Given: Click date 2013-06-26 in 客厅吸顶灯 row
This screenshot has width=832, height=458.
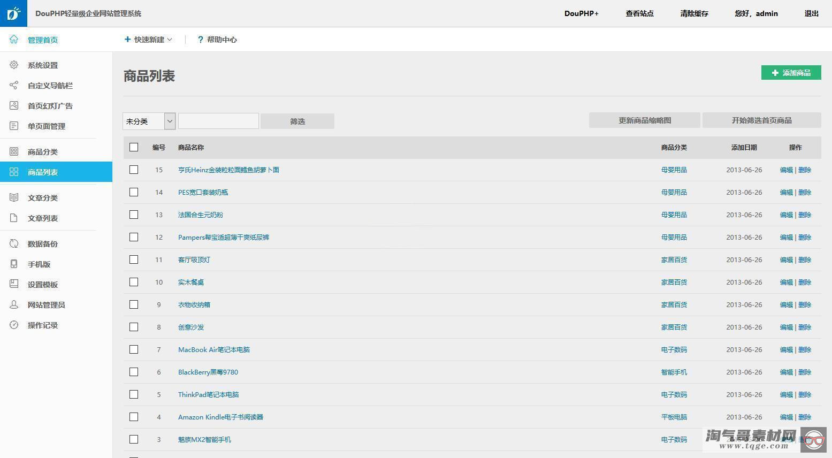Looking at the screenshot, I should click(x=744, y=259).
